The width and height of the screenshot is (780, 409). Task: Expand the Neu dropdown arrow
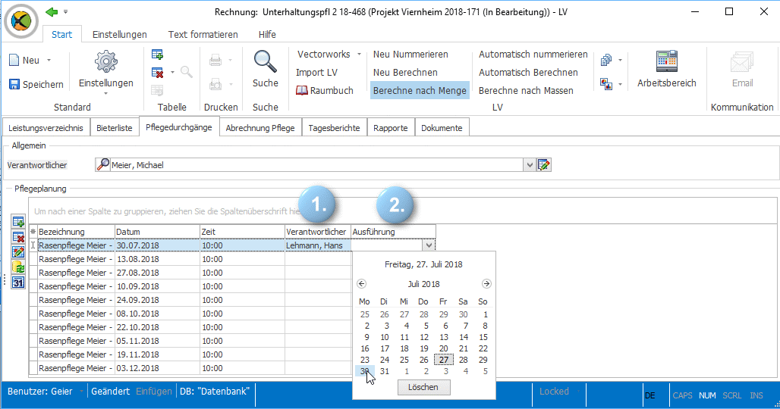pyautogui.click(x=49, y=60)
